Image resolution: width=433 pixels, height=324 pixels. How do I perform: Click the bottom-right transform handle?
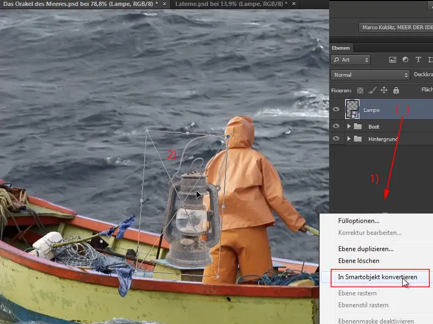[x=218, y=276]
